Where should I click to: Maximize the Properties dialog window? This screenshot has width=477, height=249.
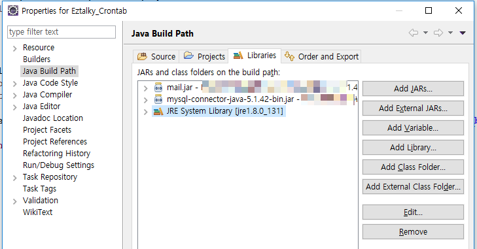[429, 10]
